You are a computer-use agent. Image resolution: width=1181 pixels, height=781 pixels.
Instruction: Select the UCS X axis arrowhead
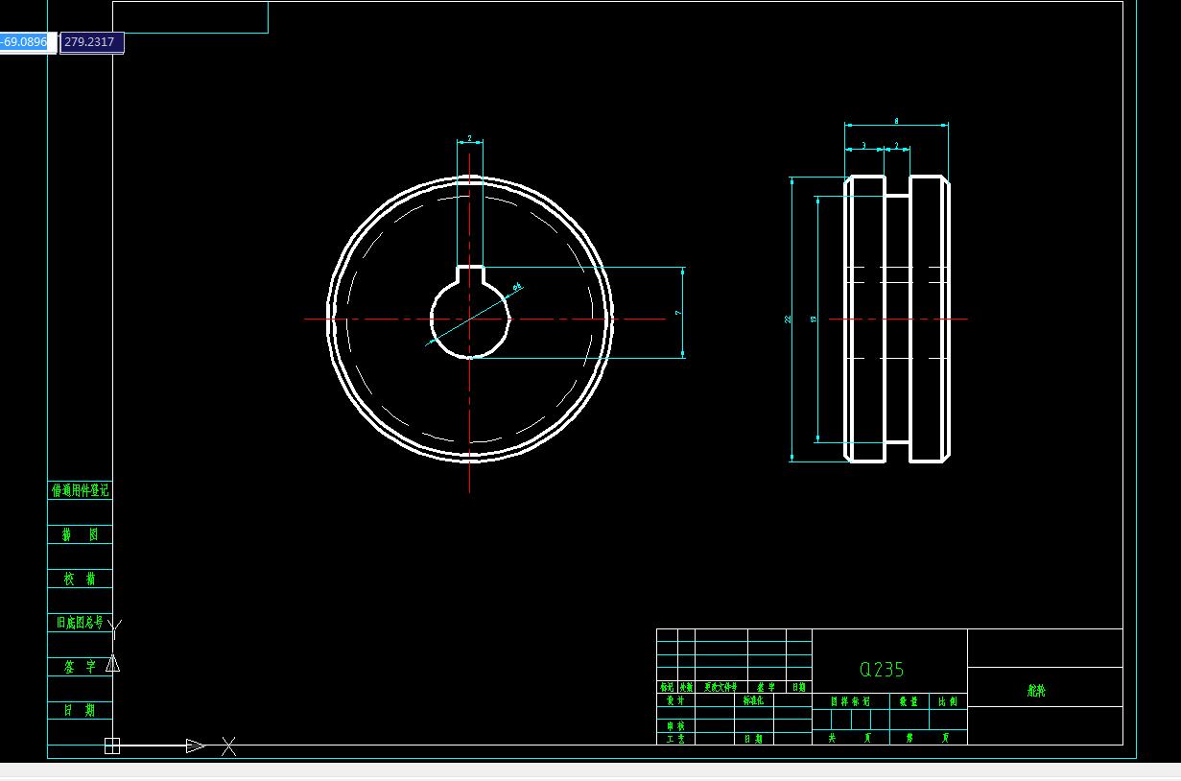[x=195, y=745]
